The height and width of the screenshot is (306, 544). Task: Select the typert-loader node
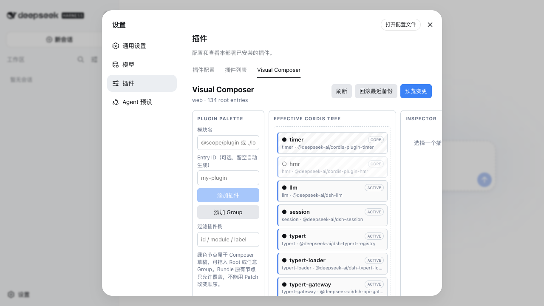point(332,264)
